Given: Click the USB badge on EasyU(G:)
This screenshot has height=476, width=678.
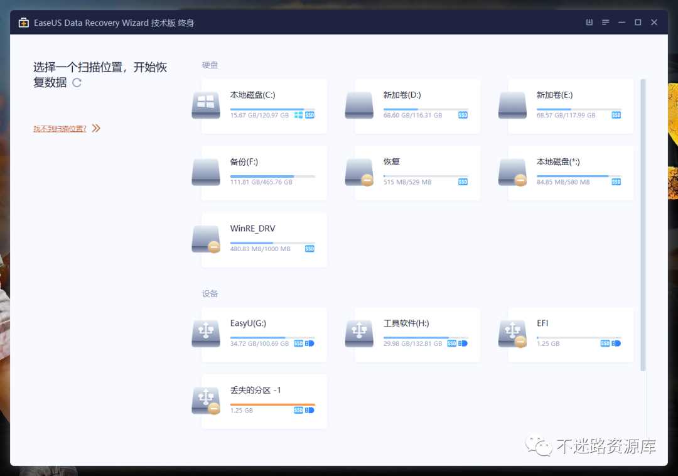Looking at the screenshot, I should click(x=309, y=343).
